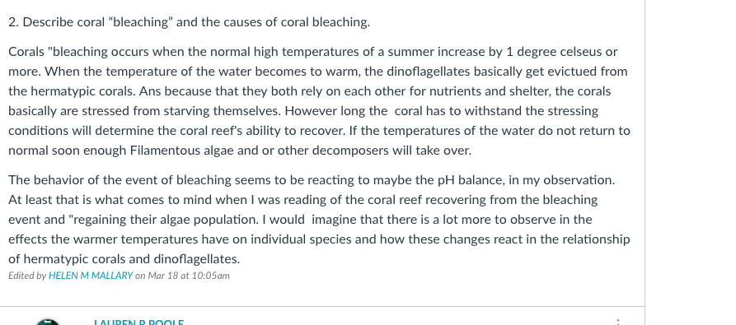Image resolution: width=736 pixels, height=325 pixels.
Task: Open the LAUREN B POOLE author link
Action: point(139,323)
